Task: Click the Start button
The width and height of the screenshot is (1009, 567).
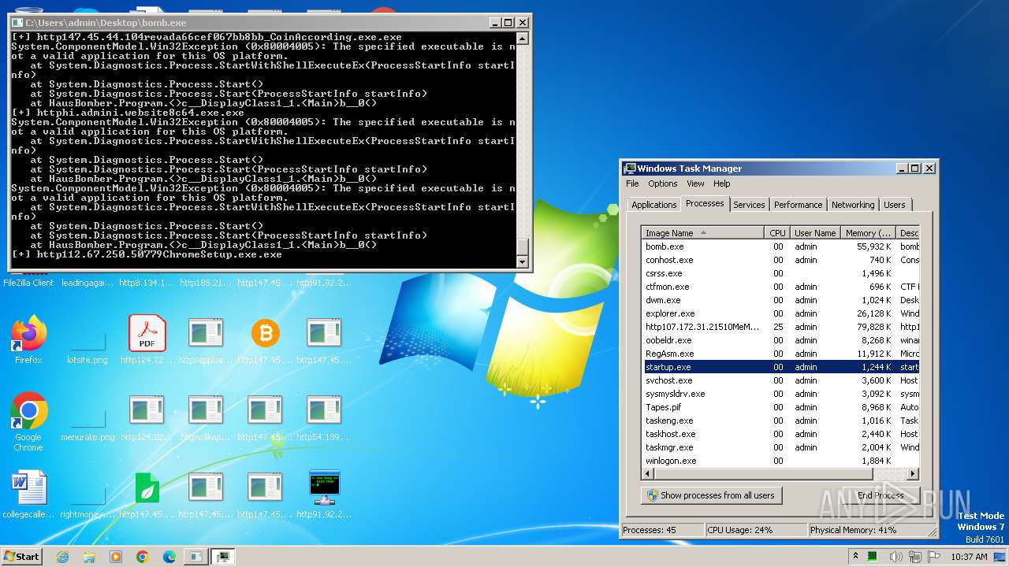Action: point(21,556)
